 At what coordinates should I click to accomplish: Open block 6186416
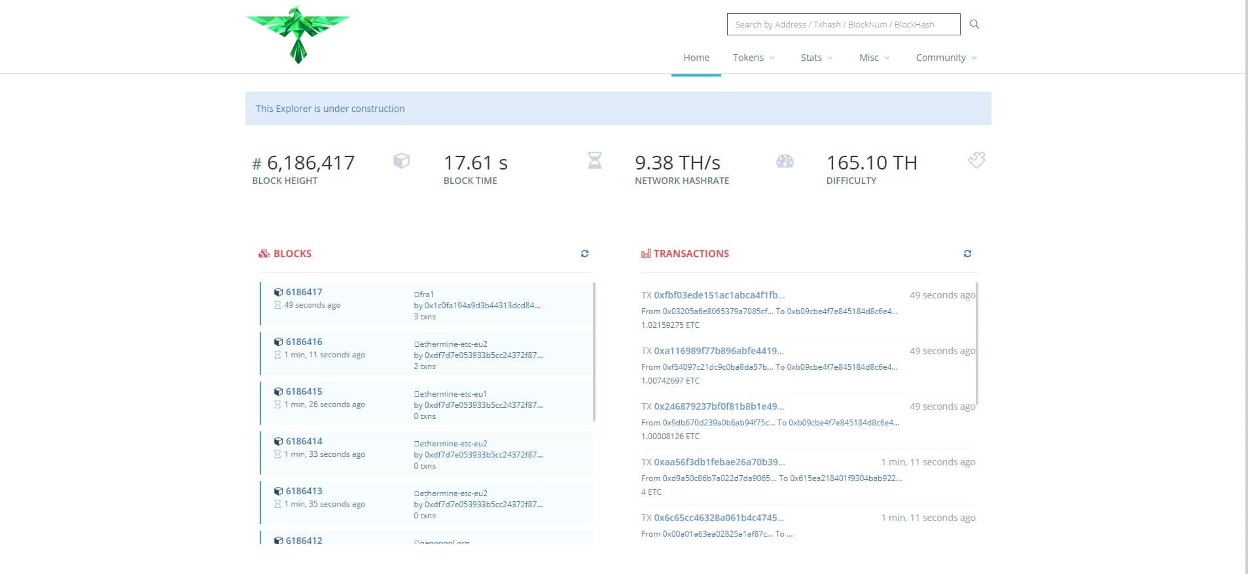coord(304,342)
